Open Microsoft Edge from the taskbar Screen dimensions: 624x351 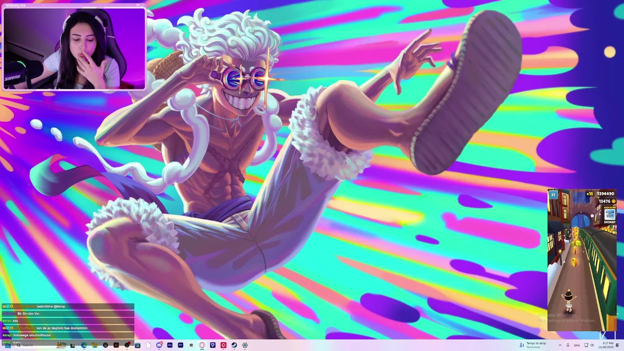pos(84,345)
